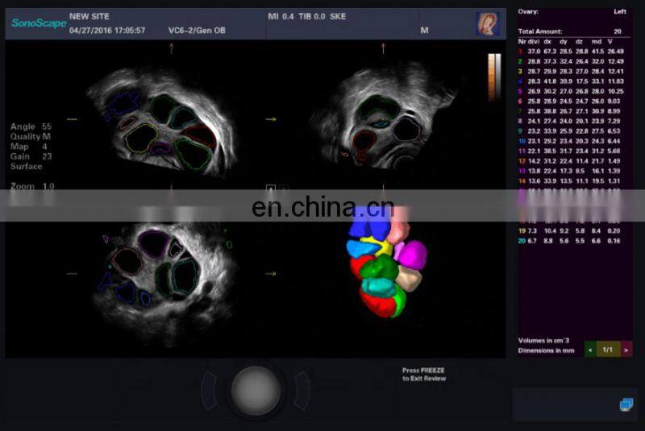Select follicle row 1 with volume 26.49
Viewport: 645px width, 431px height.
click(571, 52)
